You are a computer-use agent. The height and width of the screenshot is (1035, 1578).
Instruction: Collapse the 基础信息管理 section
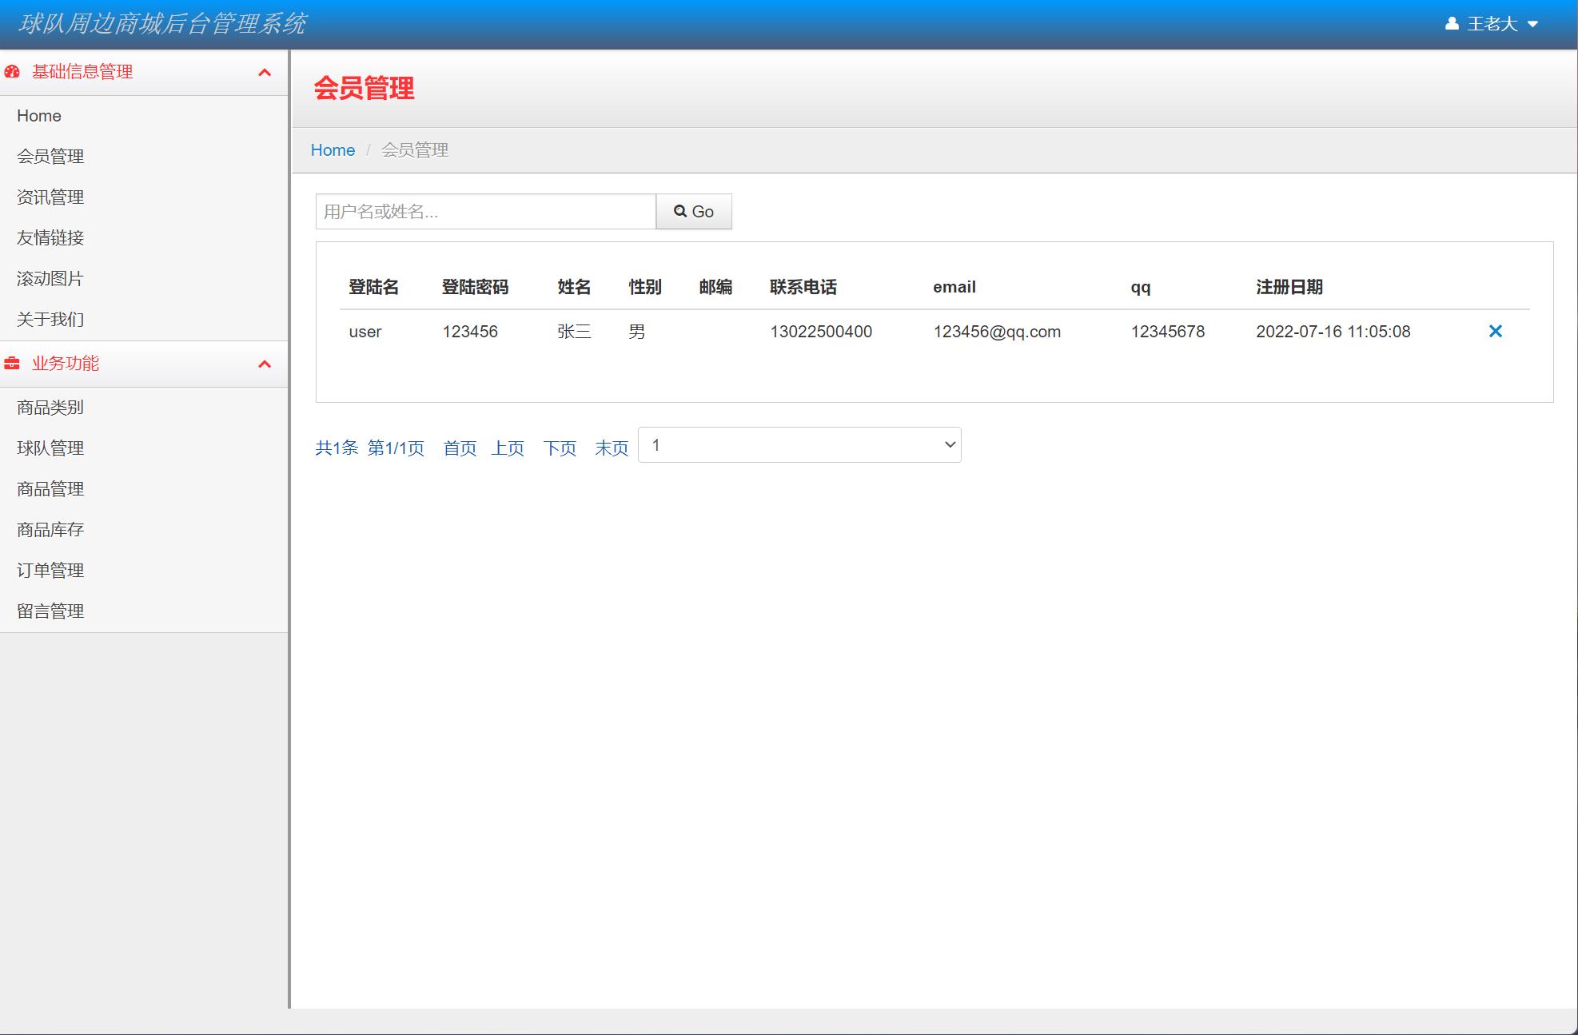click(x=265, y=72)
